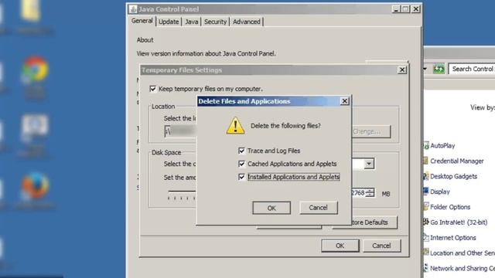Switch to the Update tab
Image resolution: width=495 pixels, height=278 pixels.
coord(169,22)
